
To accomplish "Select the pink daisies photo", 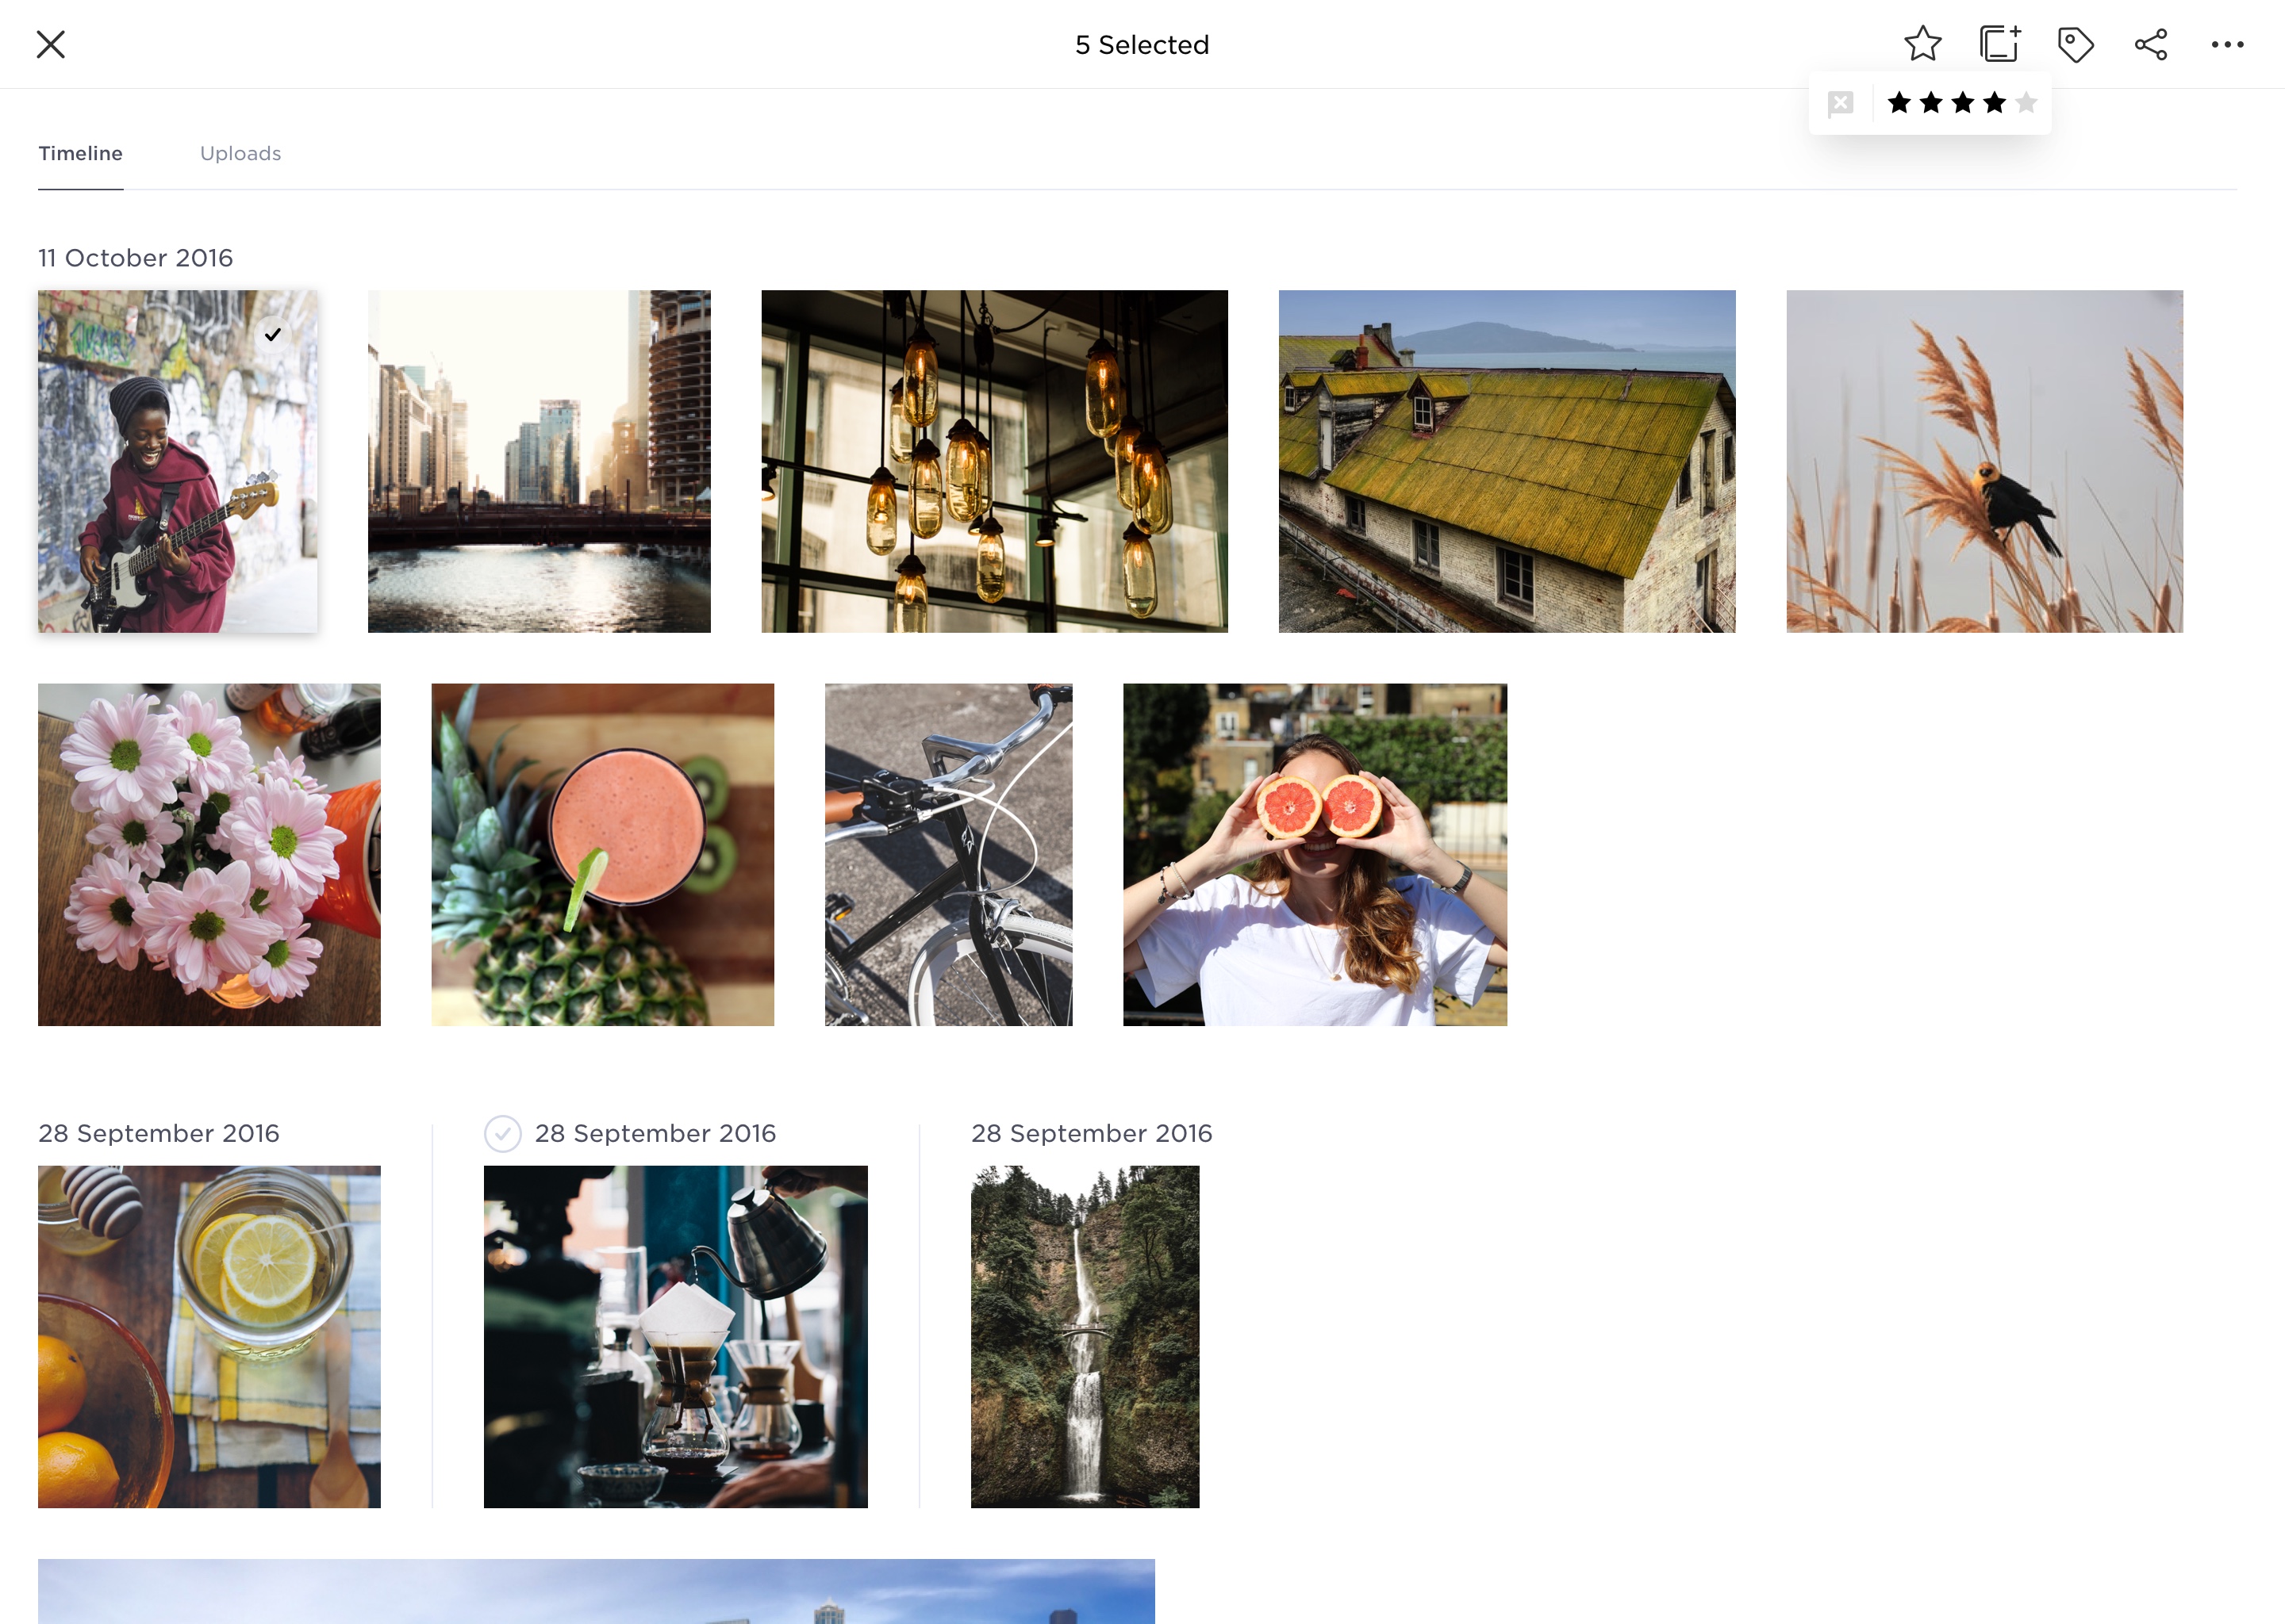I will 209,854.
